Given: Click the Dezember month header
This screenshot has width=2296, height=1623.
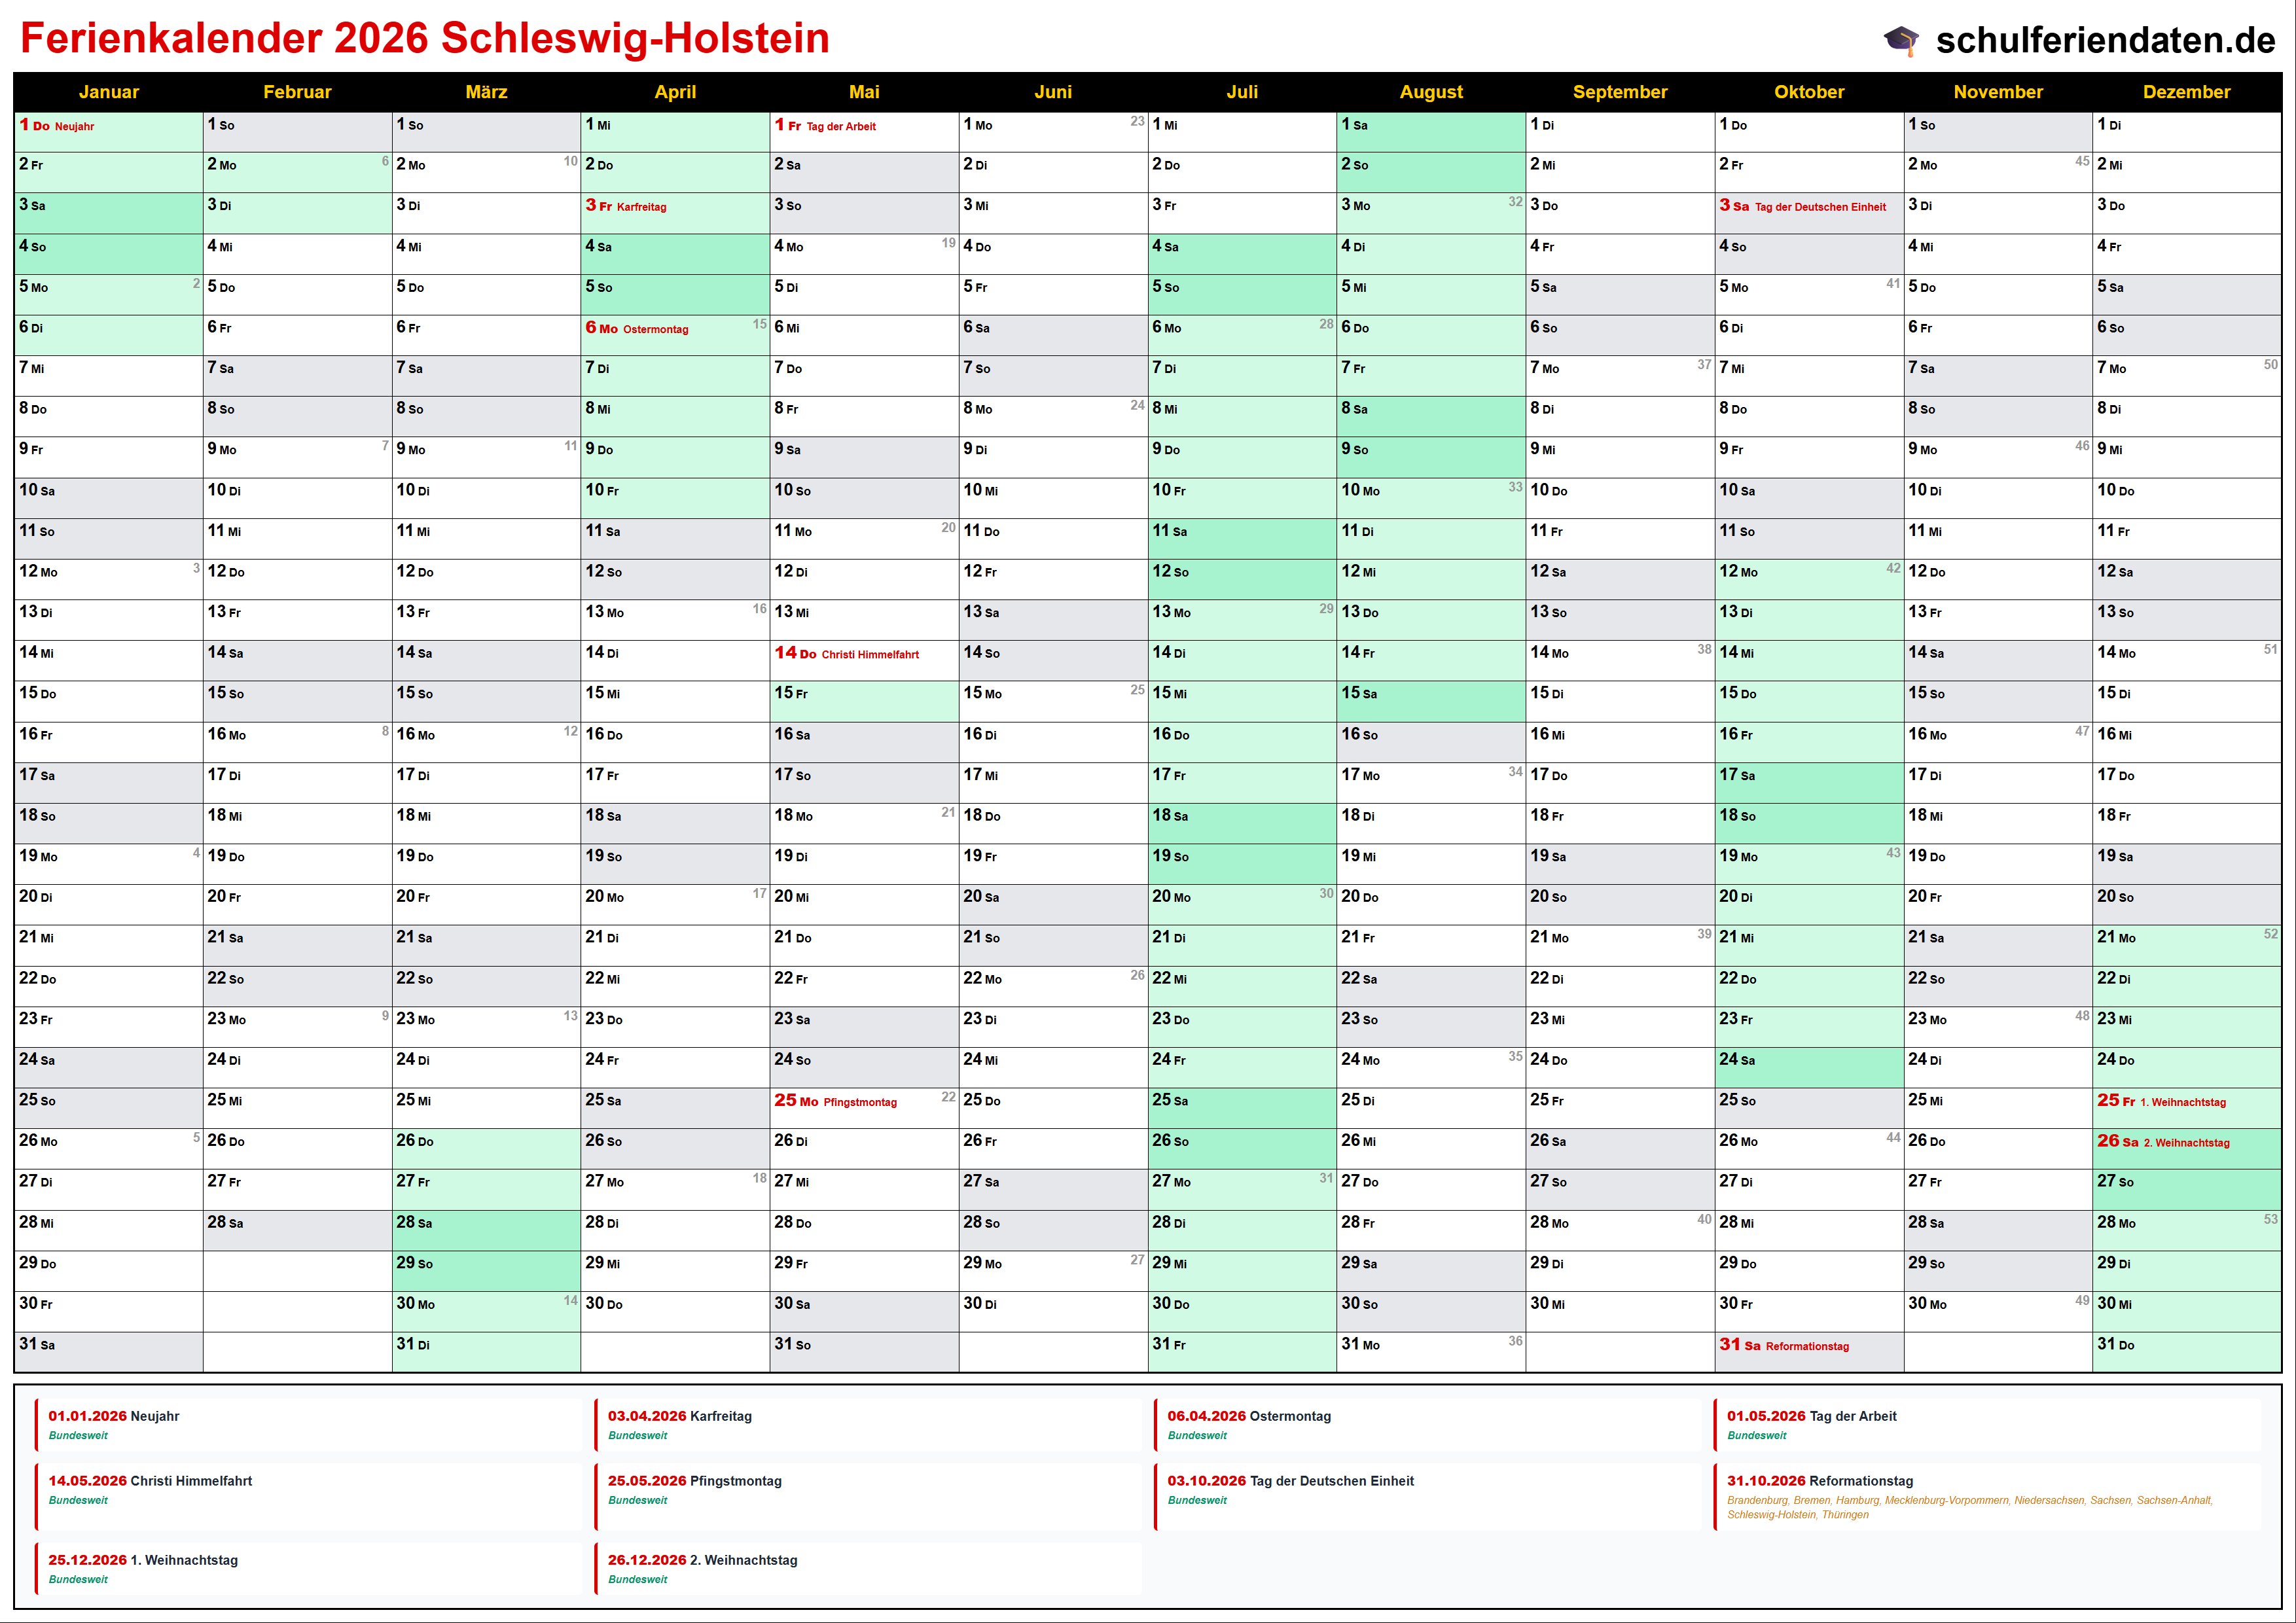Looking at the screenshot, I should (x=2186, y=92).
